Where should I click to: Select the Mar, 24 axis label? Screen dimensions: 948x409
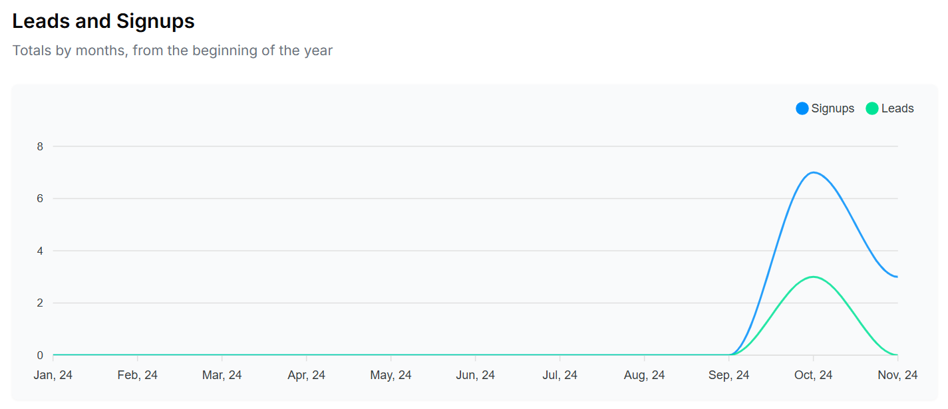(x=222, y=375)
